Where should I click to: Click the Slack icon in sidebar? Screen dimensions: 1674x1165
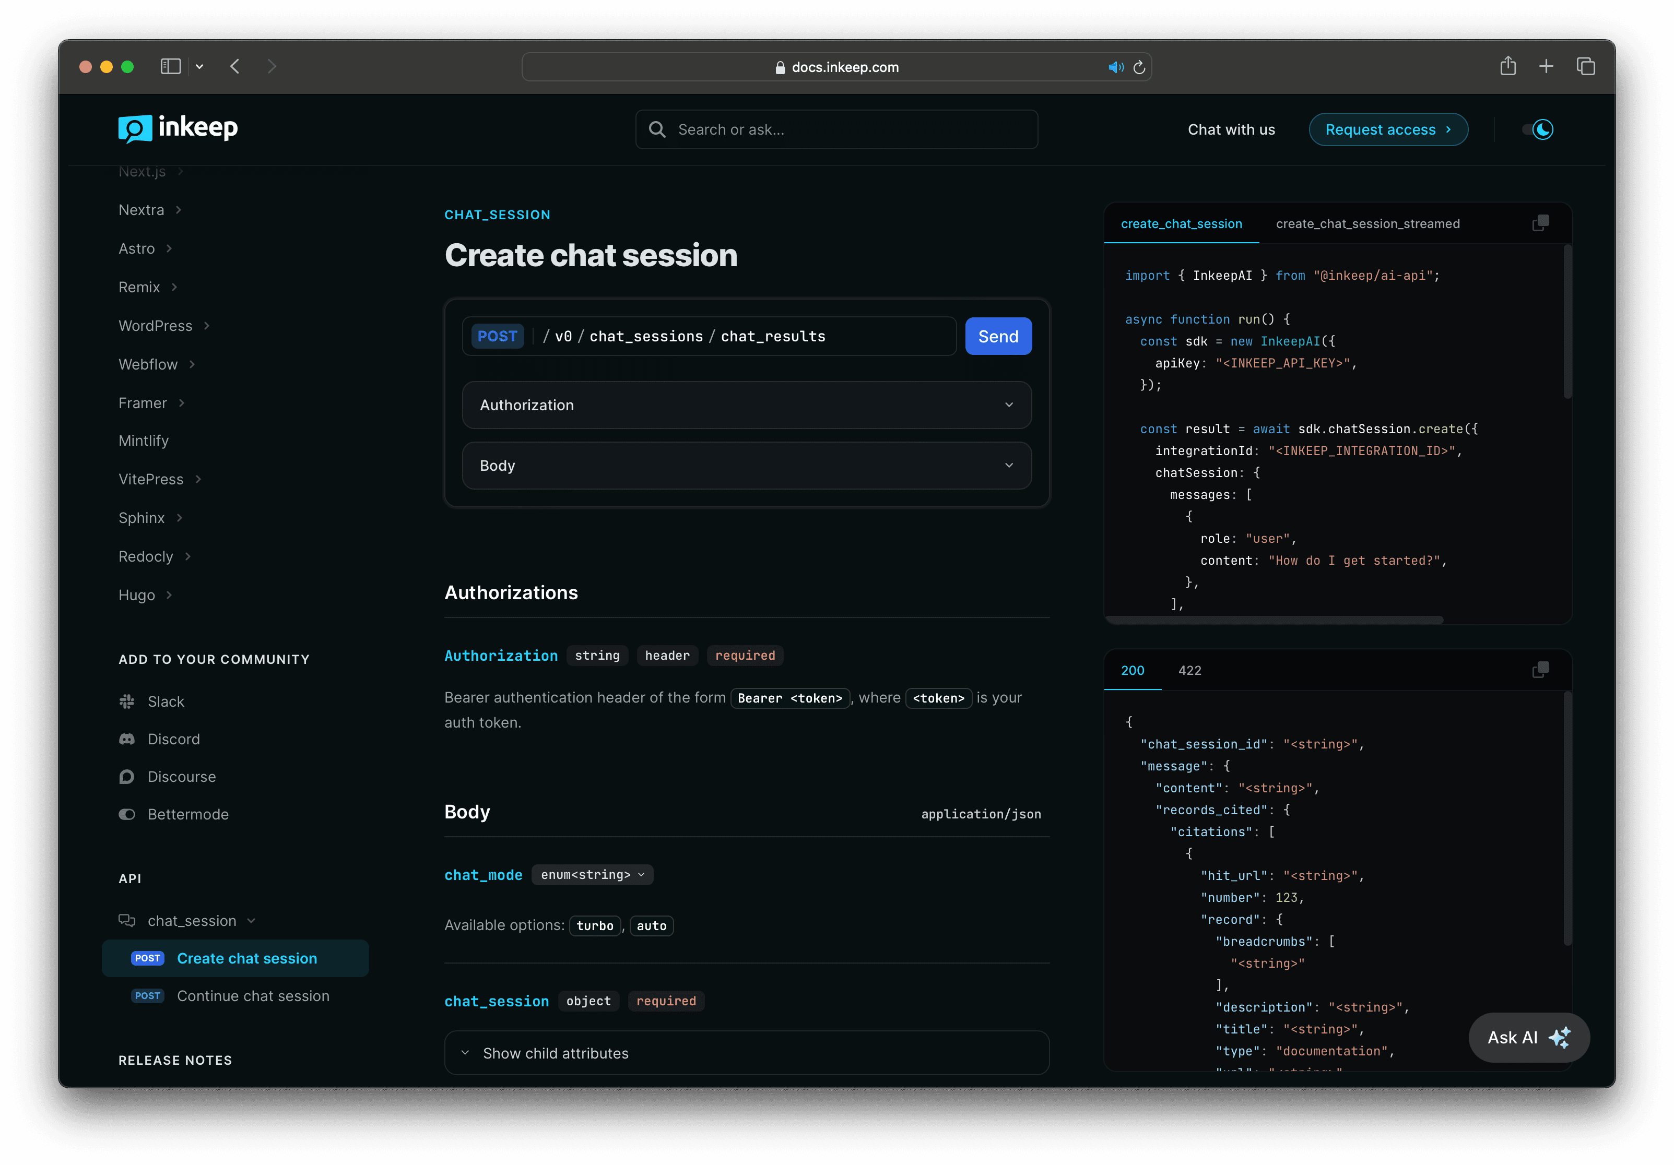coord(127,702)
